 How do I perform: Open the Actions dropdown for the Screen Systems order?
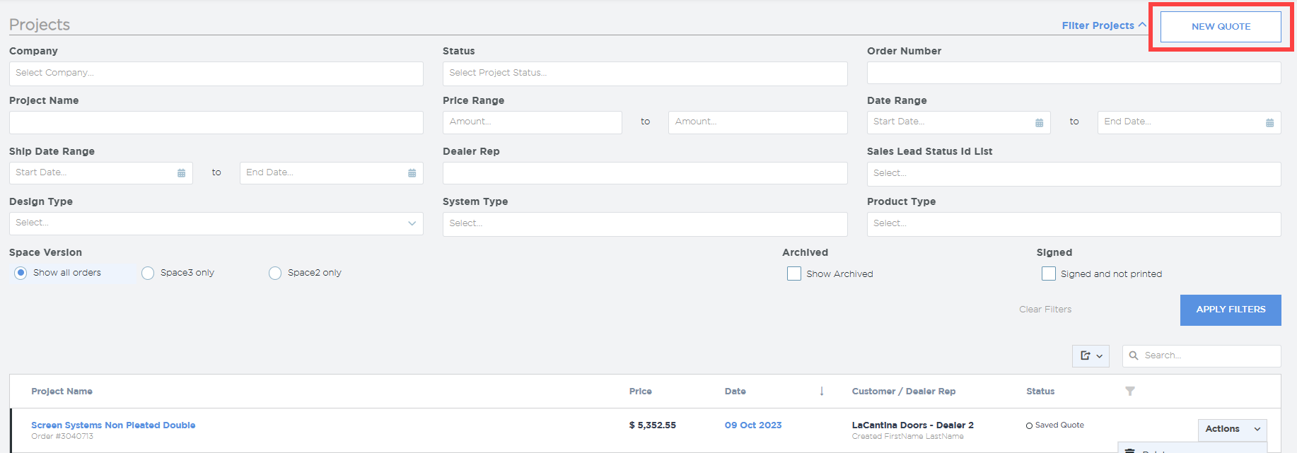(1232, 429)
